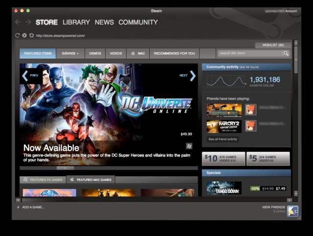Viewport: 313px width, 236px height.
Task: Click the Windows platform icon on banner
Action: click(x=189, y=146)
